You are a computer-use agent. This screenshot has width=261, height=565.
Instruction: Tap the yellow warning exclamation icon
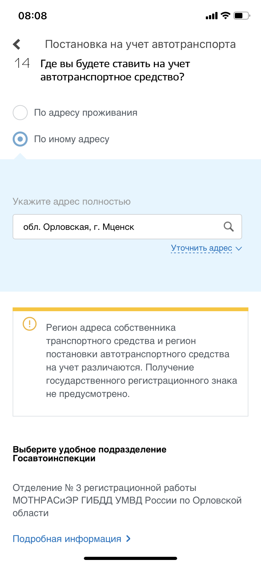[30, 324]
